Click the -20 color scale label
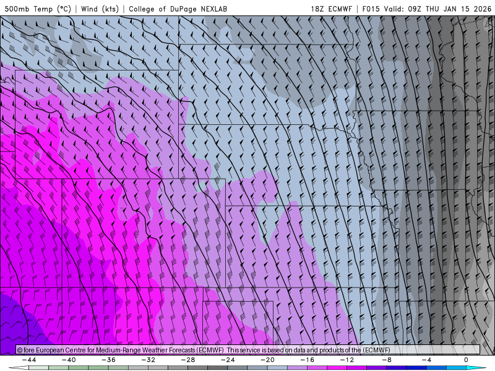Screen dimensions: 495x371 point(268,360)
